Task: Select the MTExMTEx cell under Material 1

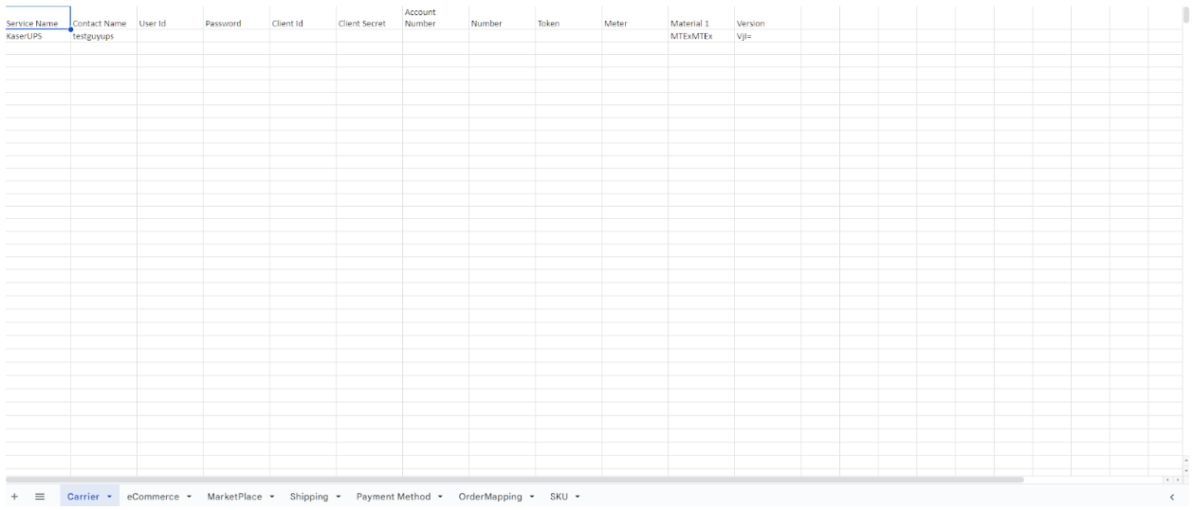Action: (x=700, y=36)
